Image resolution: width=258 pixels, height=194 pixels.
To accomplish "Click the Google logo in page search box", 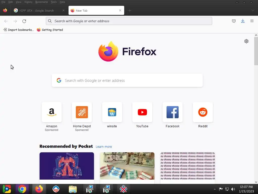I will pyautogui.click(x=59, y=80).
